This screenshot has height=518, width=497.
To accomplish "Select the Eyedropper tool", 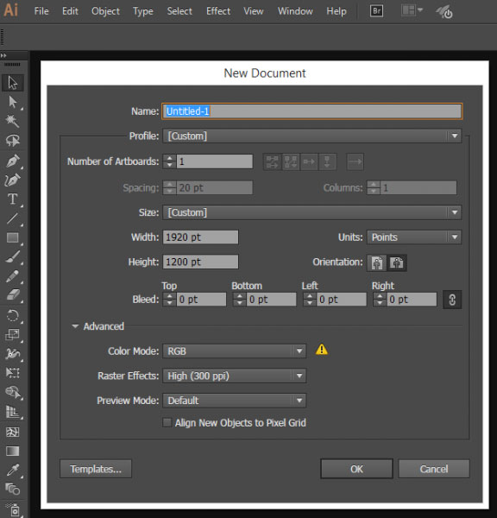I will pyautogui.click(x=13, y=470).
